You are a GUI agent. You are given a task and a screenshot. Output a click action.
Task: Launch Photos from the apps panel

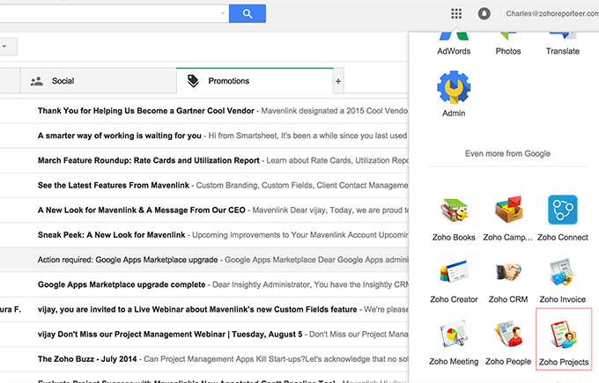508,44
